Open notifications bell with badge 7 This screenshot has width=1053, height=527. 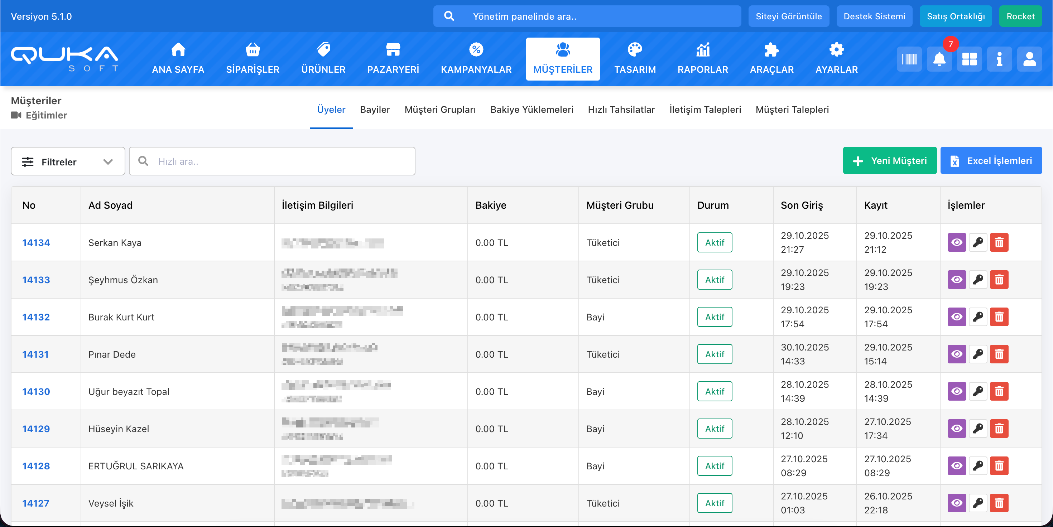pyautogui.click(x=939, y=59)
